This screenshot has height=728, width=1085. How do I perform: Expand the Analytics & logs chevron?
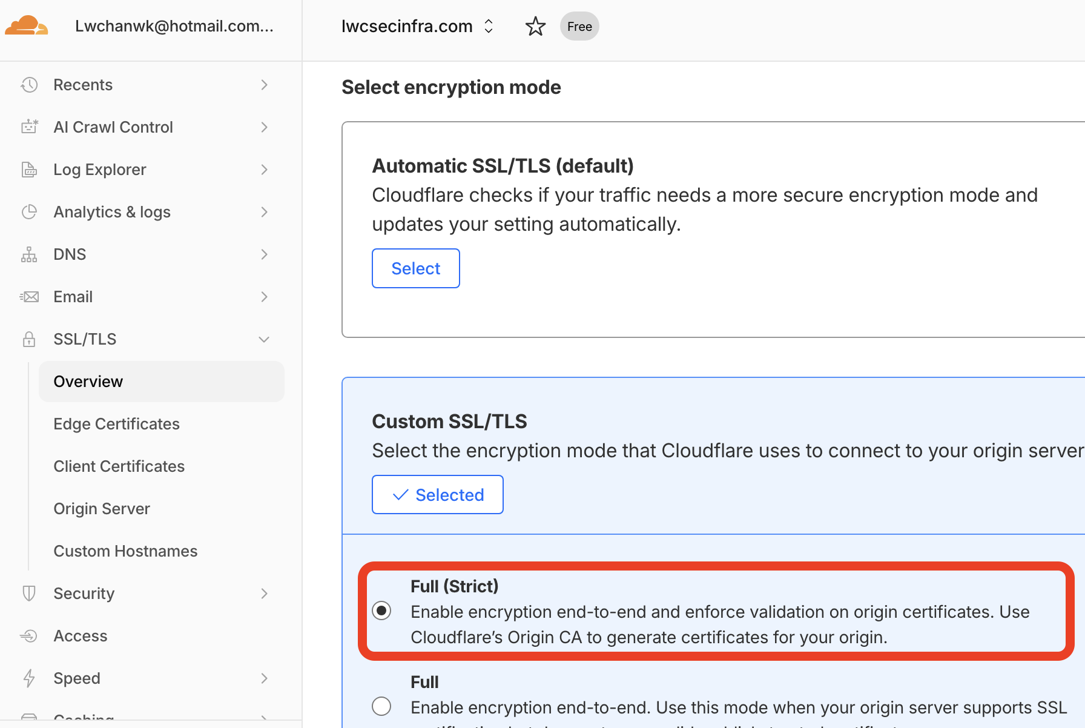point(264,212)
